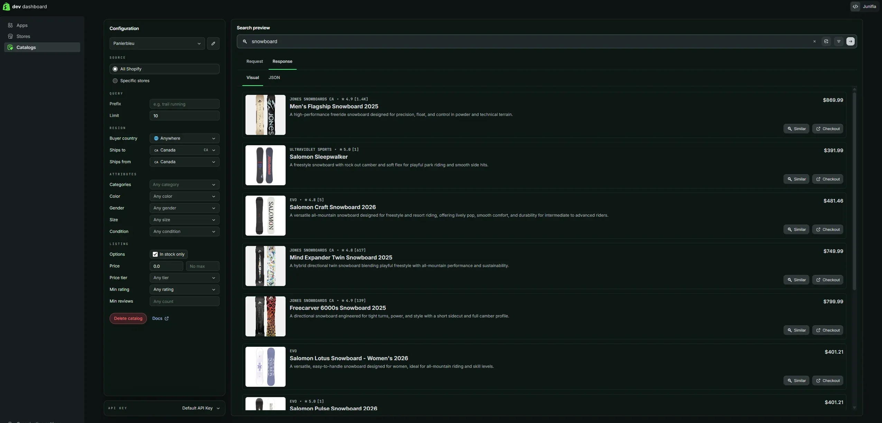The width and height of the screenshot is (882, 423).
Task: Open the Junifia account menu
Action: click(864, 7)
